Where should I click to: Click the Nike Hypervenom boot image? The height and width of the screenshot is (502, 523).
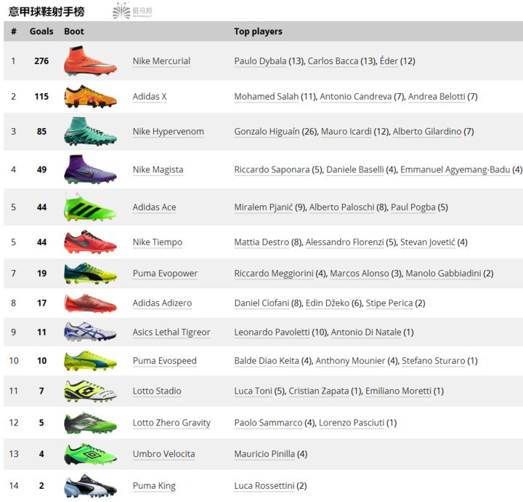pyautogui.click(x=90, y=132)
